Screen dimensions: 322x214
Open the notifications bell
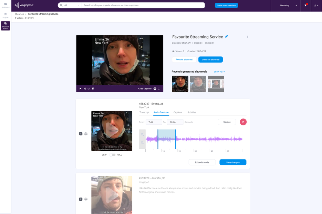(x=305, y=5)
